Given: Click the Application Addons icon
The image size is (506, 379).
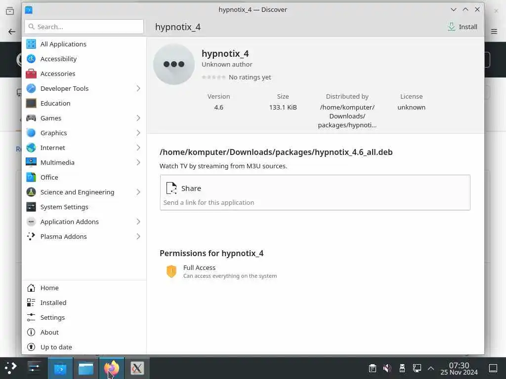Looking at the screenshot, I should coord(31,222).
